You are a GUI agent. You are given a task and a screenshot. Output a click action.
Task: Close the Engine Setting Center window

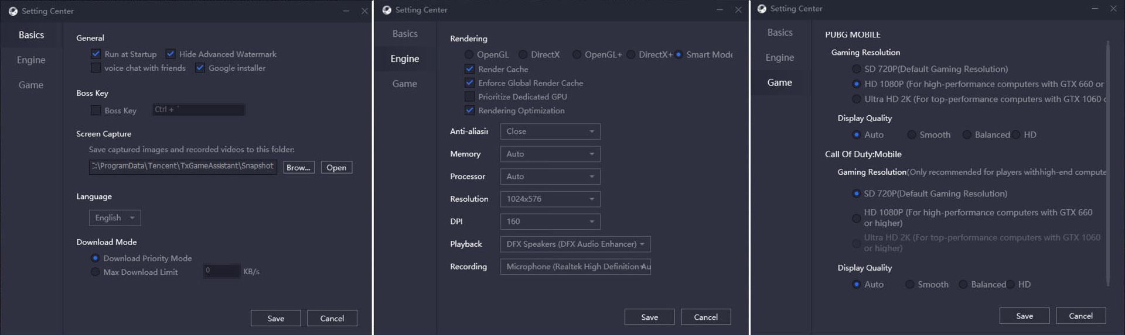click(x=738, y=10)
